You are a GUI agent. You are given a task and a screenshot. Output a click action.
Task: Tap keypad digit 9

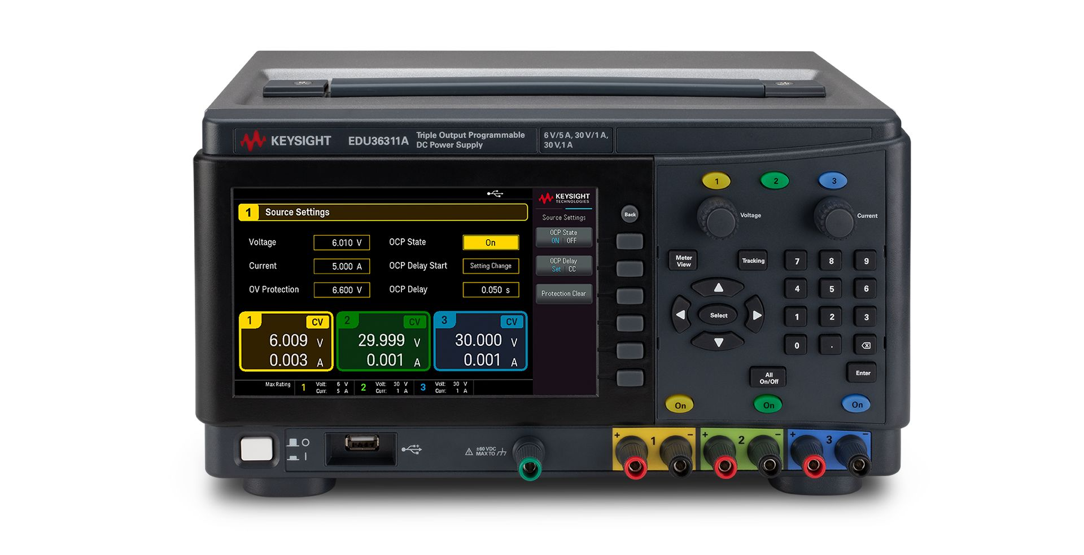click(x=866, y=261)
